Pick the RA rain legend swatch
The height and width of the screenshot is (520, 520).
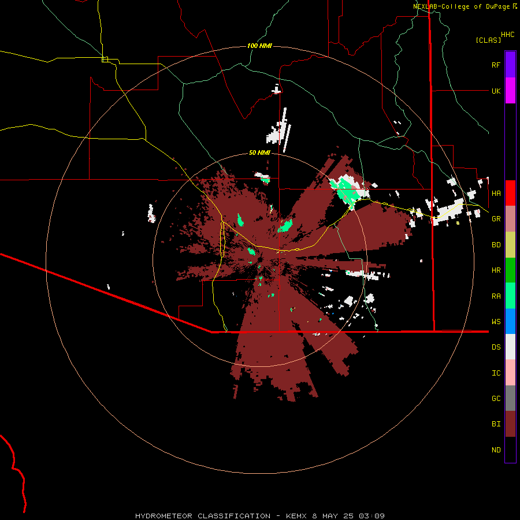point(510,296)
